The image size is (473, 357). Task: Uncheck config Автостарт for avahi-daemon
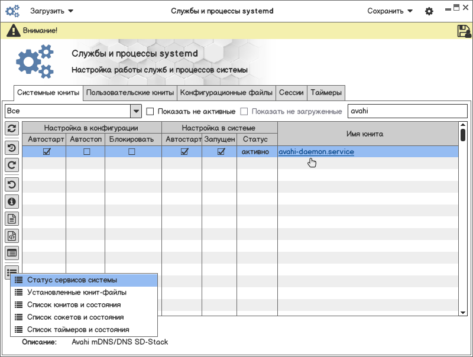tap(47, 152)
